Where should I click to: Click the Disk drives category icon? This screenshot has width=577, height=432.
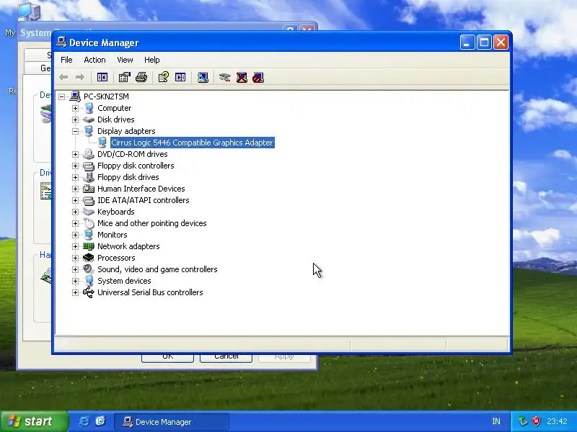pos(89,120)
